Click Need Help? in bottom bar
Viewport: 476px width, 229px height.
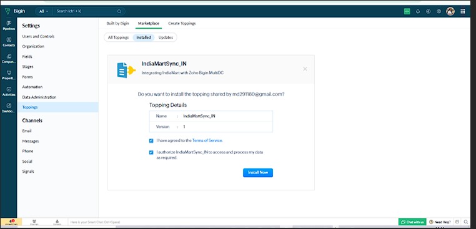(x=440, y=222)
